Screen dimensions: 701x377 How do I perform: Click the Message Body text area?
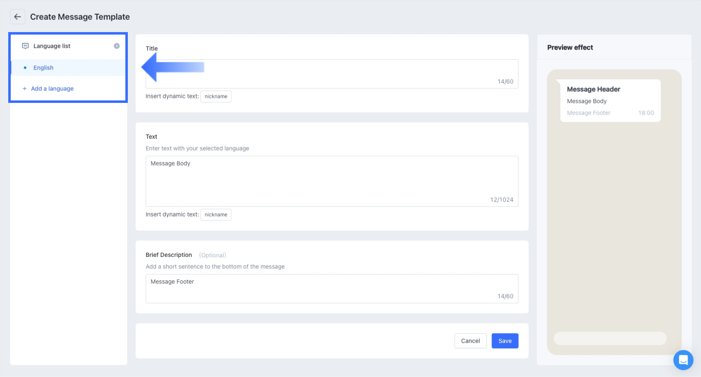point(332,181)
